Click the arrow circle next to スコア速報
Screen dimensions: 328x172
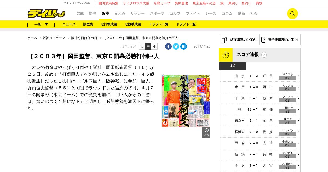pos(264,55)
